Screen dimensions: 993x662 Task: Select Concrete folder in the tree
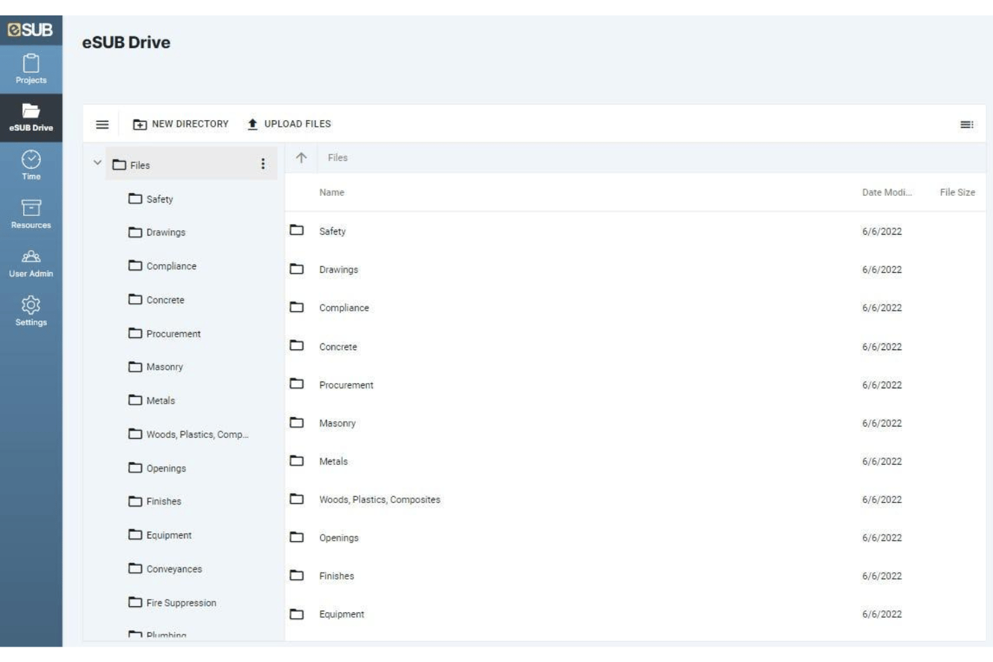(x=156, y=300)
